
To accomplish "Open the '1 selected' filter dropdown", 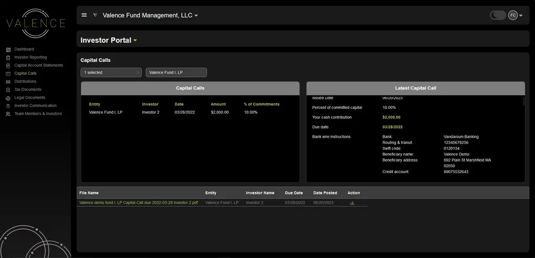I will point(107,72).
